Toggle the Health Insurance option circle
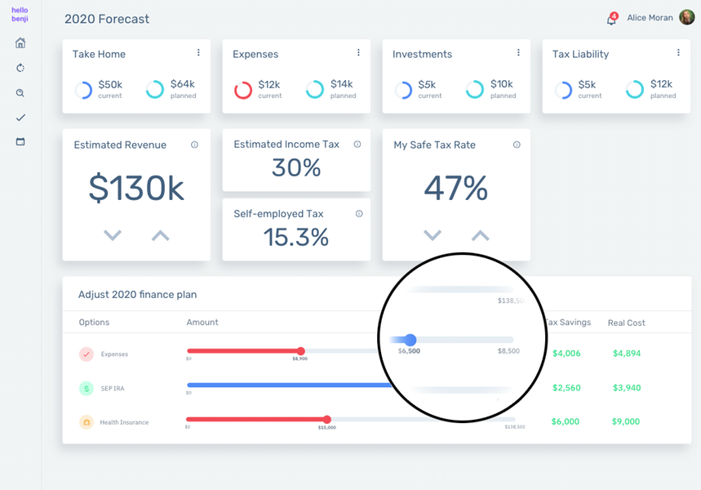 [87, 422]
